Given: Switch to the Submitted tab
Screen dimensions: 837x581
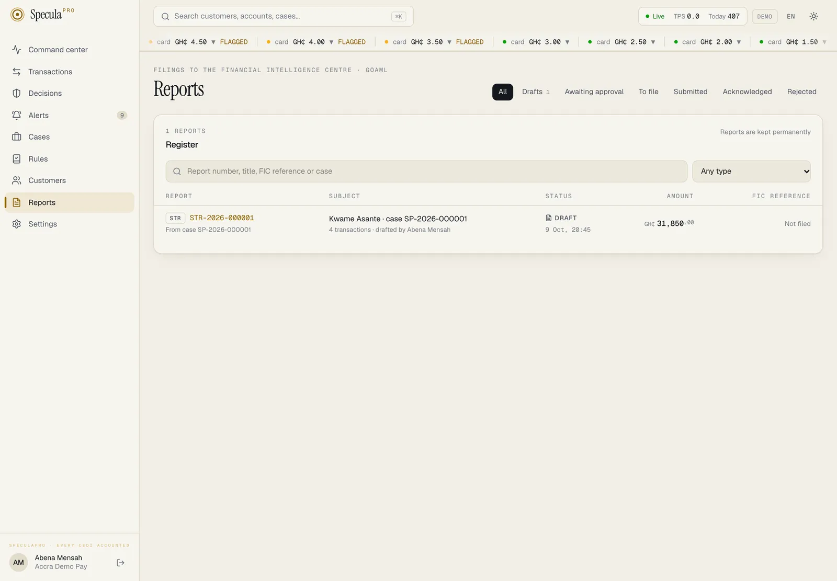Looking at the screenshot, I should [x=691, y=92].
